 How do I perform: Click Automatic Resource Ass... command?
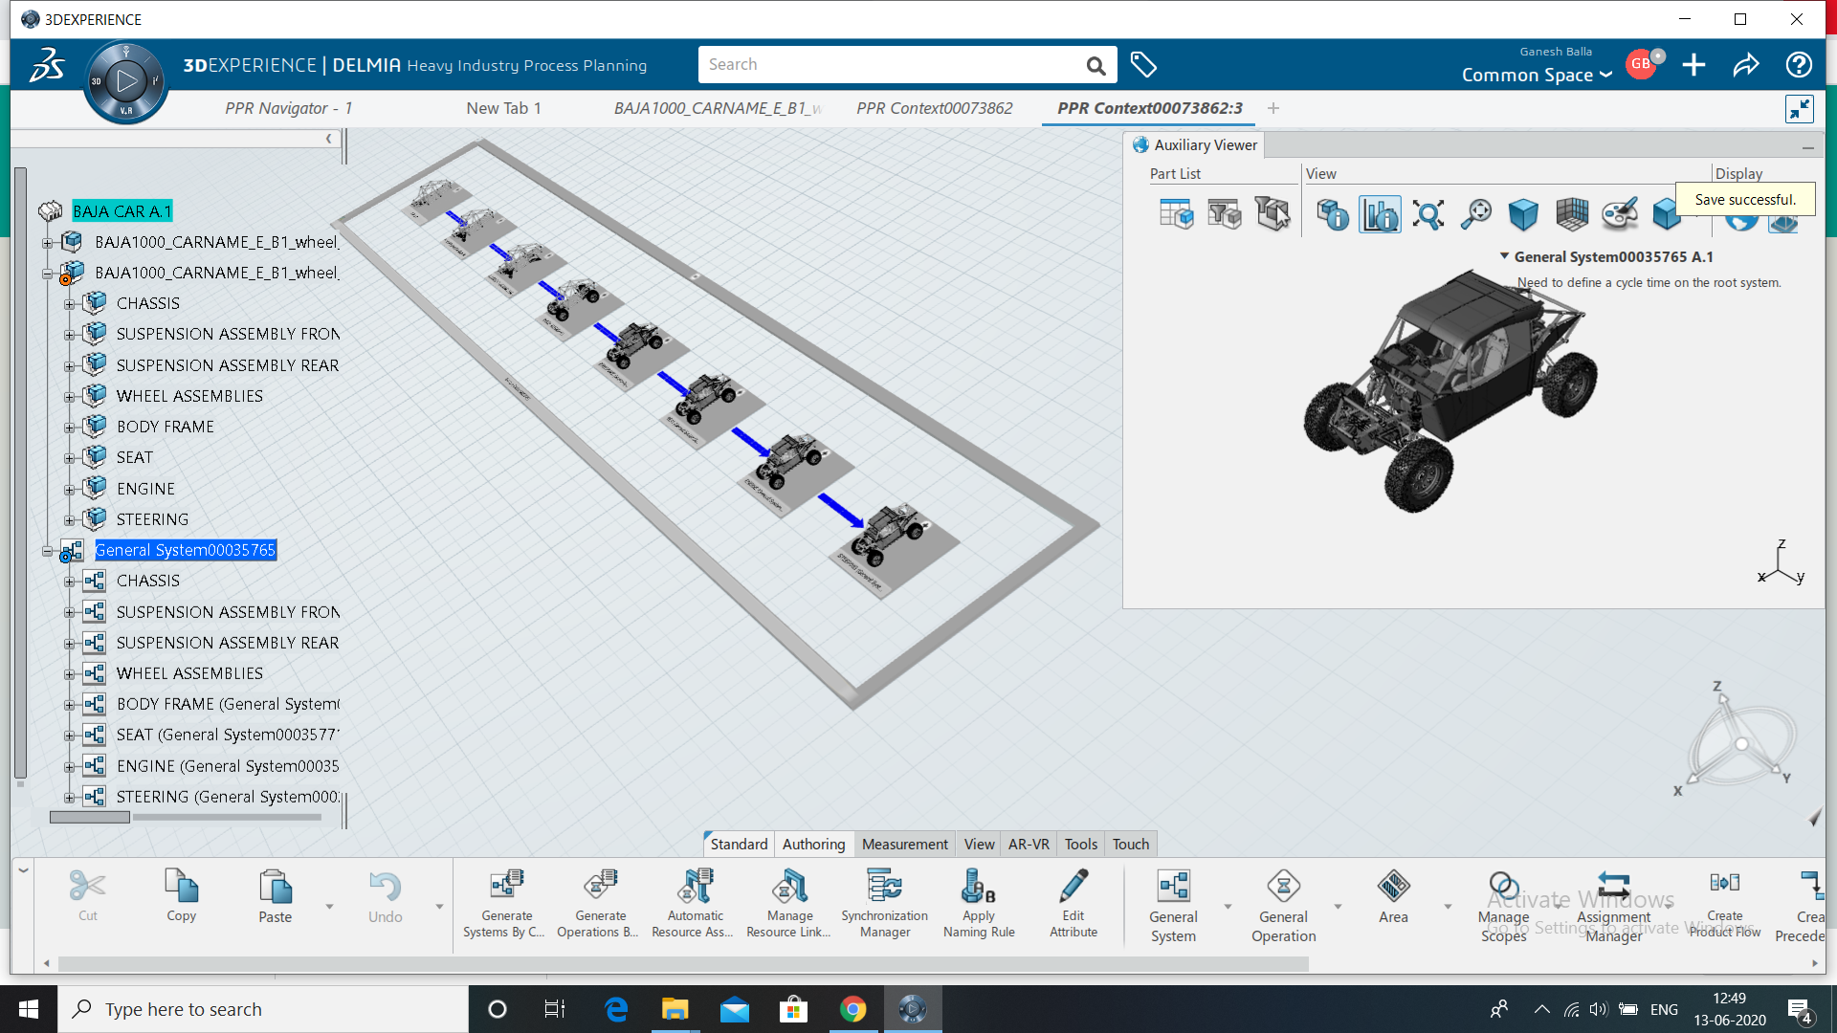695,904
